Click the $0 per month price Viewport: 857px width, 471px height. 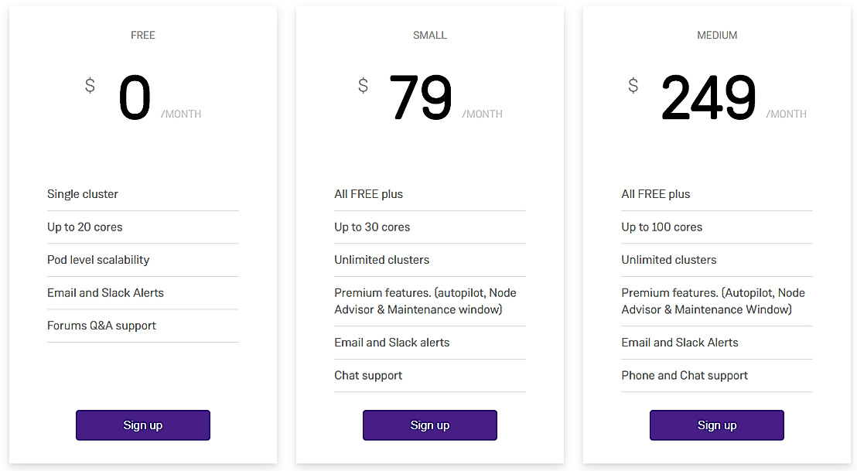[x=135, y=99]
